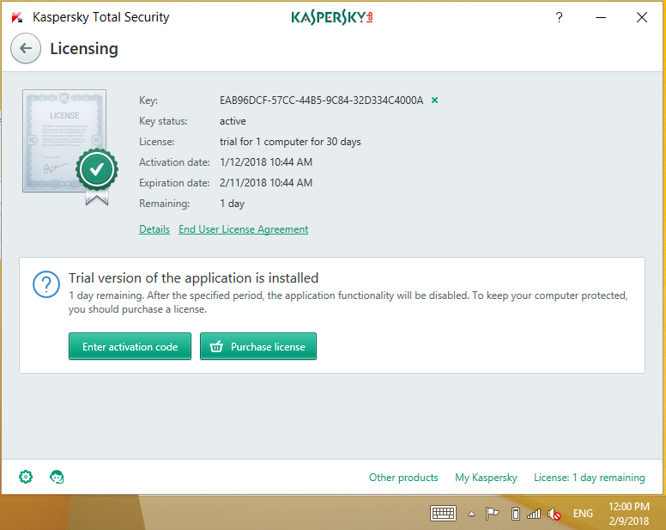Click 'trial for 1 computer for 30 days'

pyautogui.click(x=290, y=142)
